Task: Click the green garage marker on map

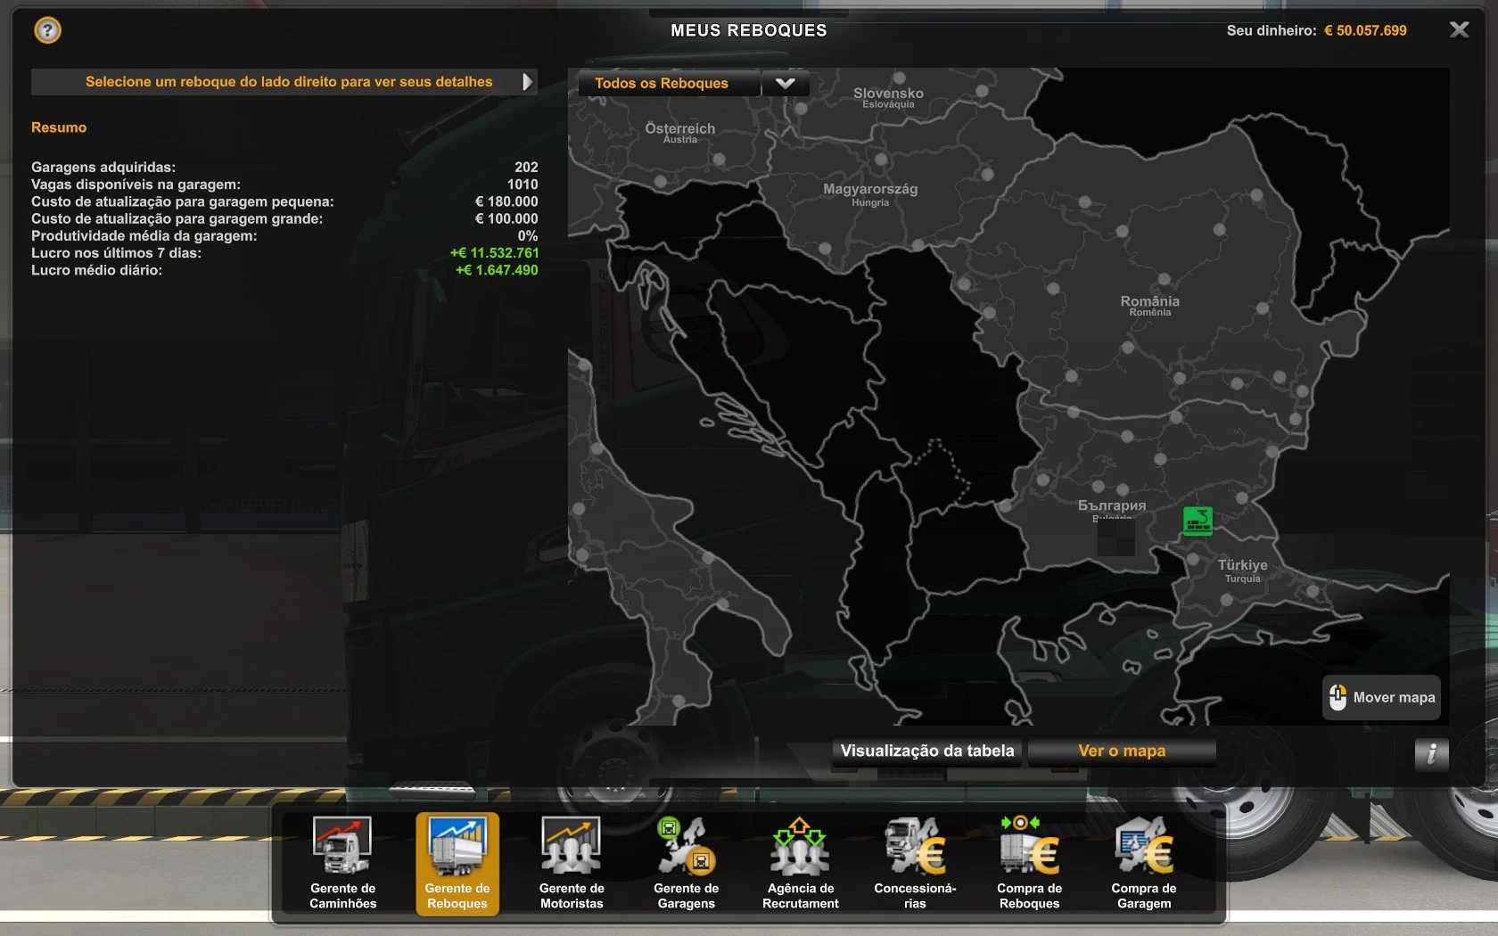Action: pos(1198,520)
